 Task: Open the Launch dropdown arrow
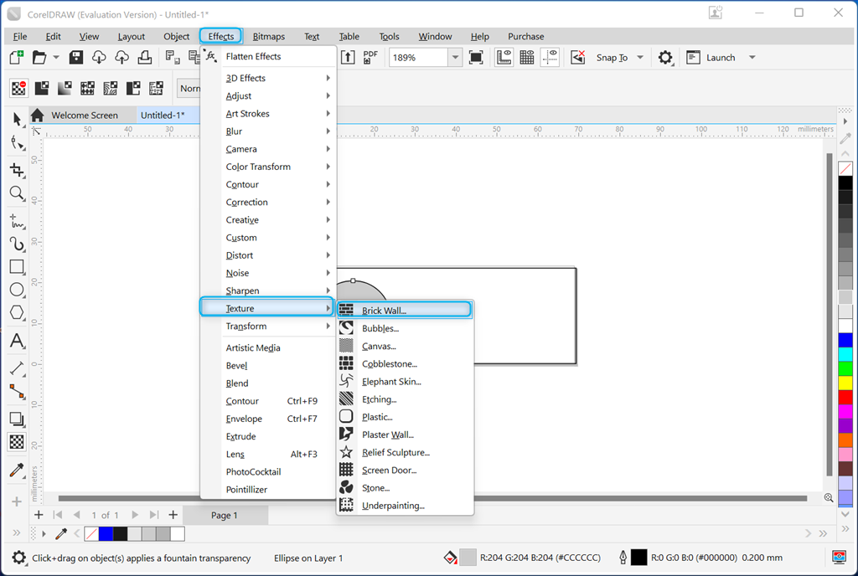coord(752,58)
